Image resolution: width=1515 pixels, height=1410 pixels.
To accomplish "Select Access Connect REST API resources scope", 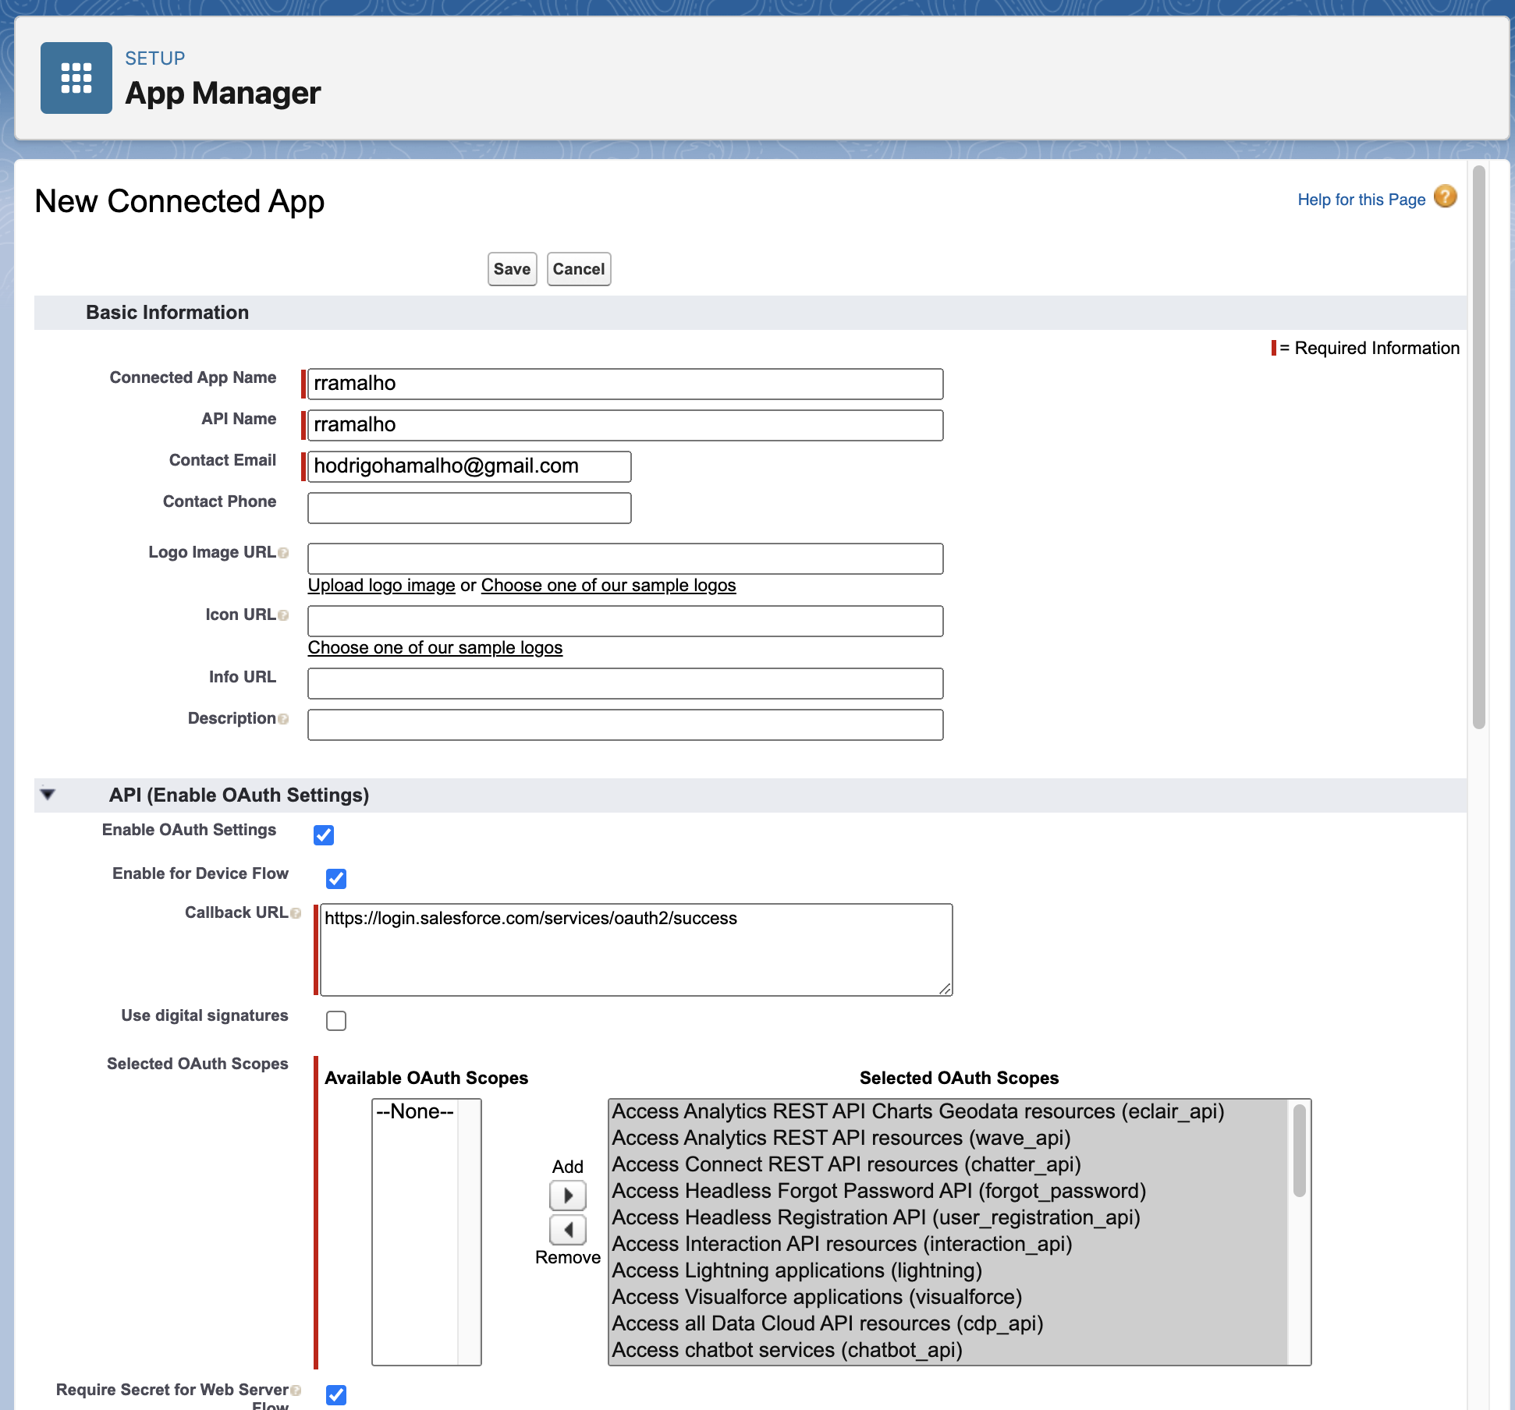I will pyautogui.click(x=846, y=1164).
